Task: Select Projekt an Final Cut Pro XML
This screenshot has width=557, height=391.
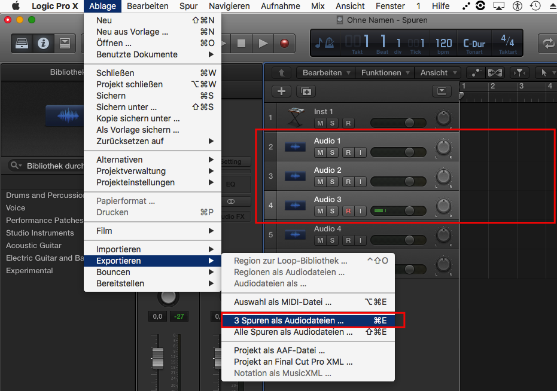Action: (x=308, y=362)
